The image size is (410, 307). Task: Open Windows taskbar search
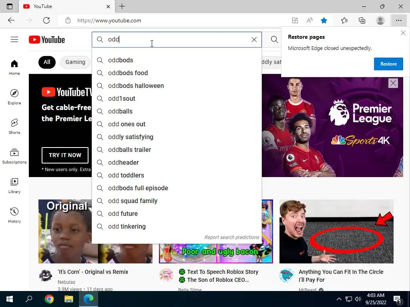29,299
